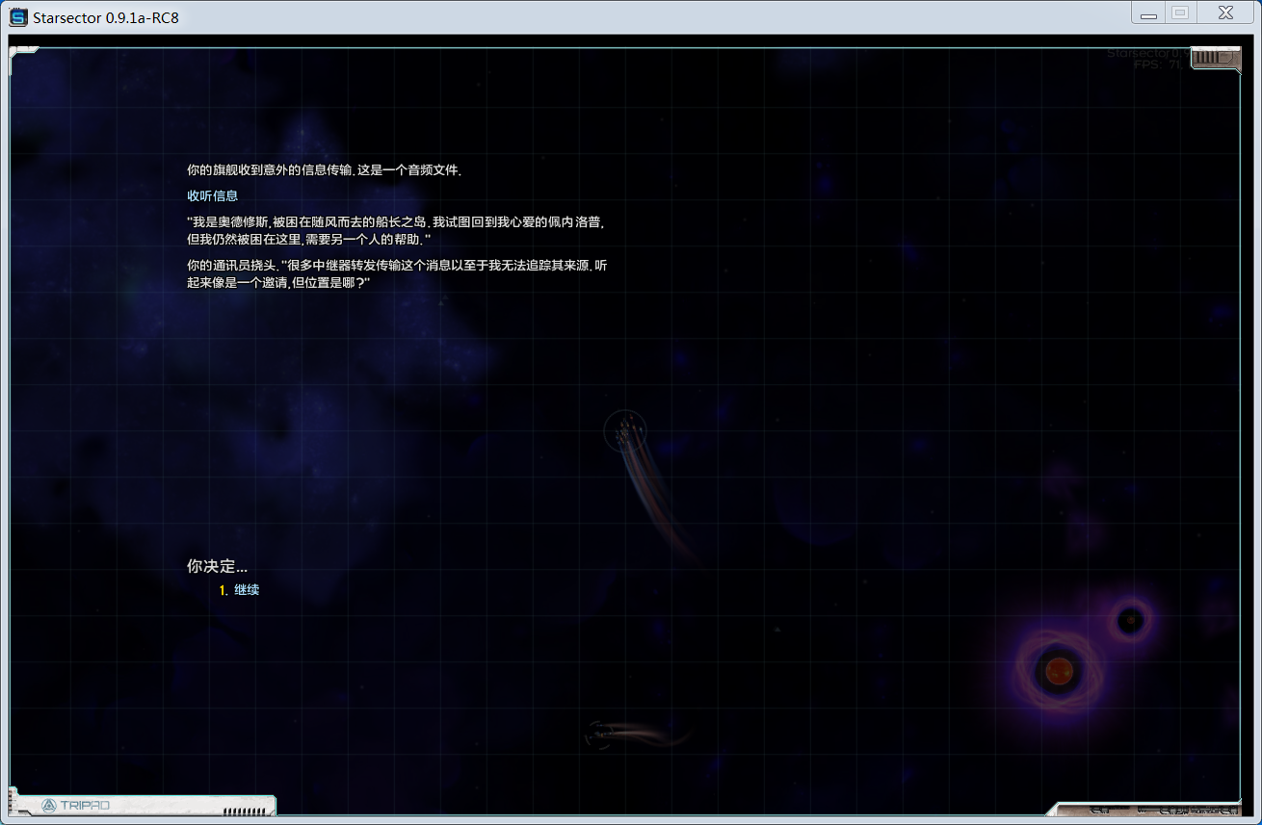
Task: Minimize the Starsector window
Action: coord(1148,13)
